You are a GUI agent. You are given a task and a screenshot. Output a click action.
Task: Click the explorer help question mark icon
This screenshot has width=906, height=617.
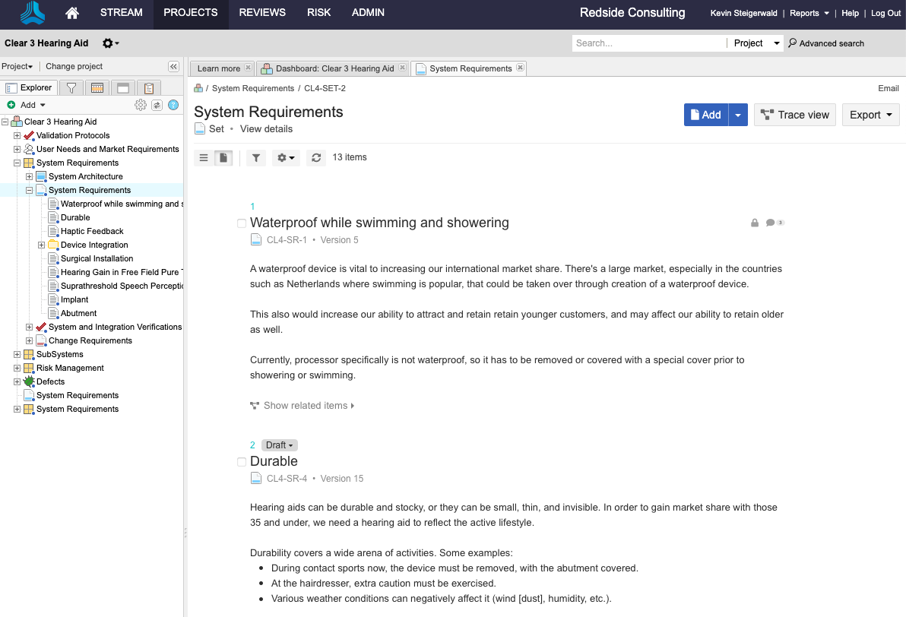173,105
